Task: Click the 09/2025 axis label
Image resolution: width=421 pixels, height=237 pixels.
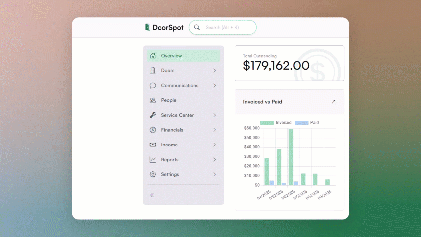Action: 324,195
